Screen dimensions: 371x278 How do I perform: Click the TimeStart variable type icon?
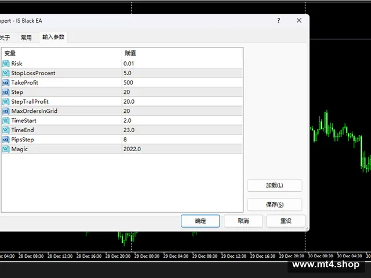(x=6, y=120)
